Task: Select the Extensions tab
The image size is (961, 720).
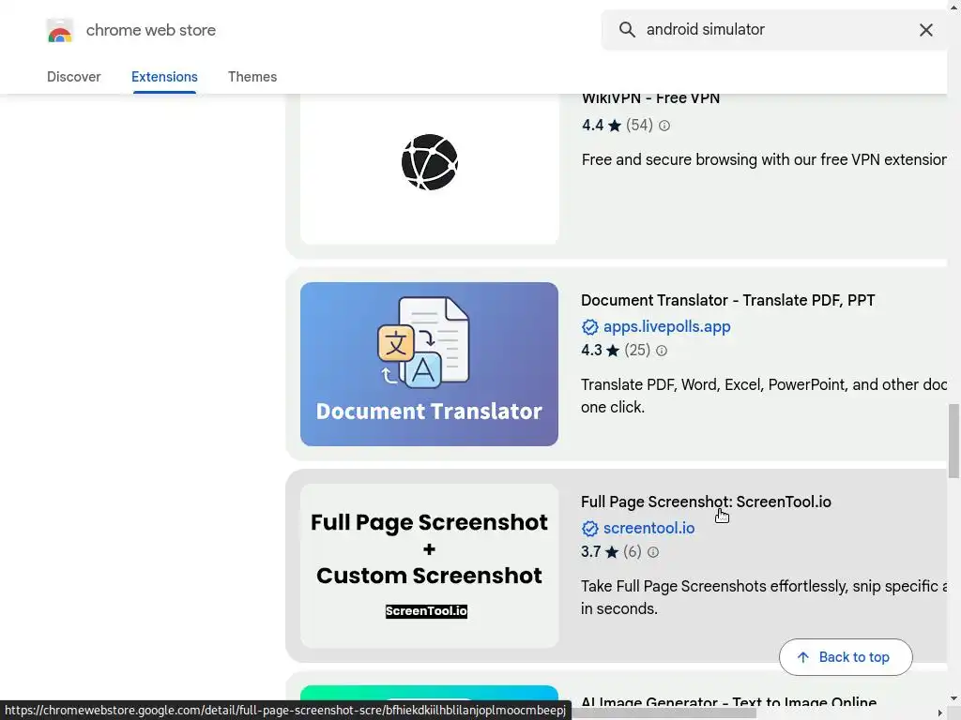Action: pos(164,77)
